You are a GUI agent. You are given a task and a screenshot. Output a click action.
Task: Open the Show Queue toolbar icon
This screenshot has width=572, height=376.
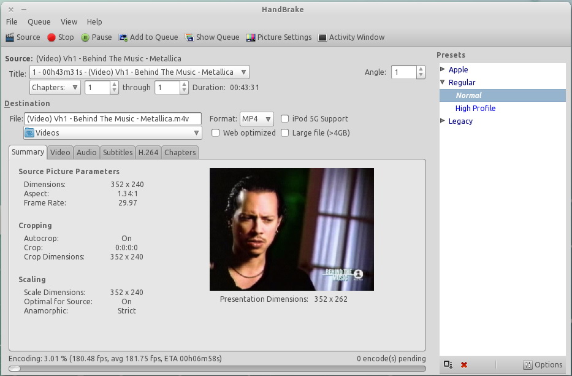point(189,37)
